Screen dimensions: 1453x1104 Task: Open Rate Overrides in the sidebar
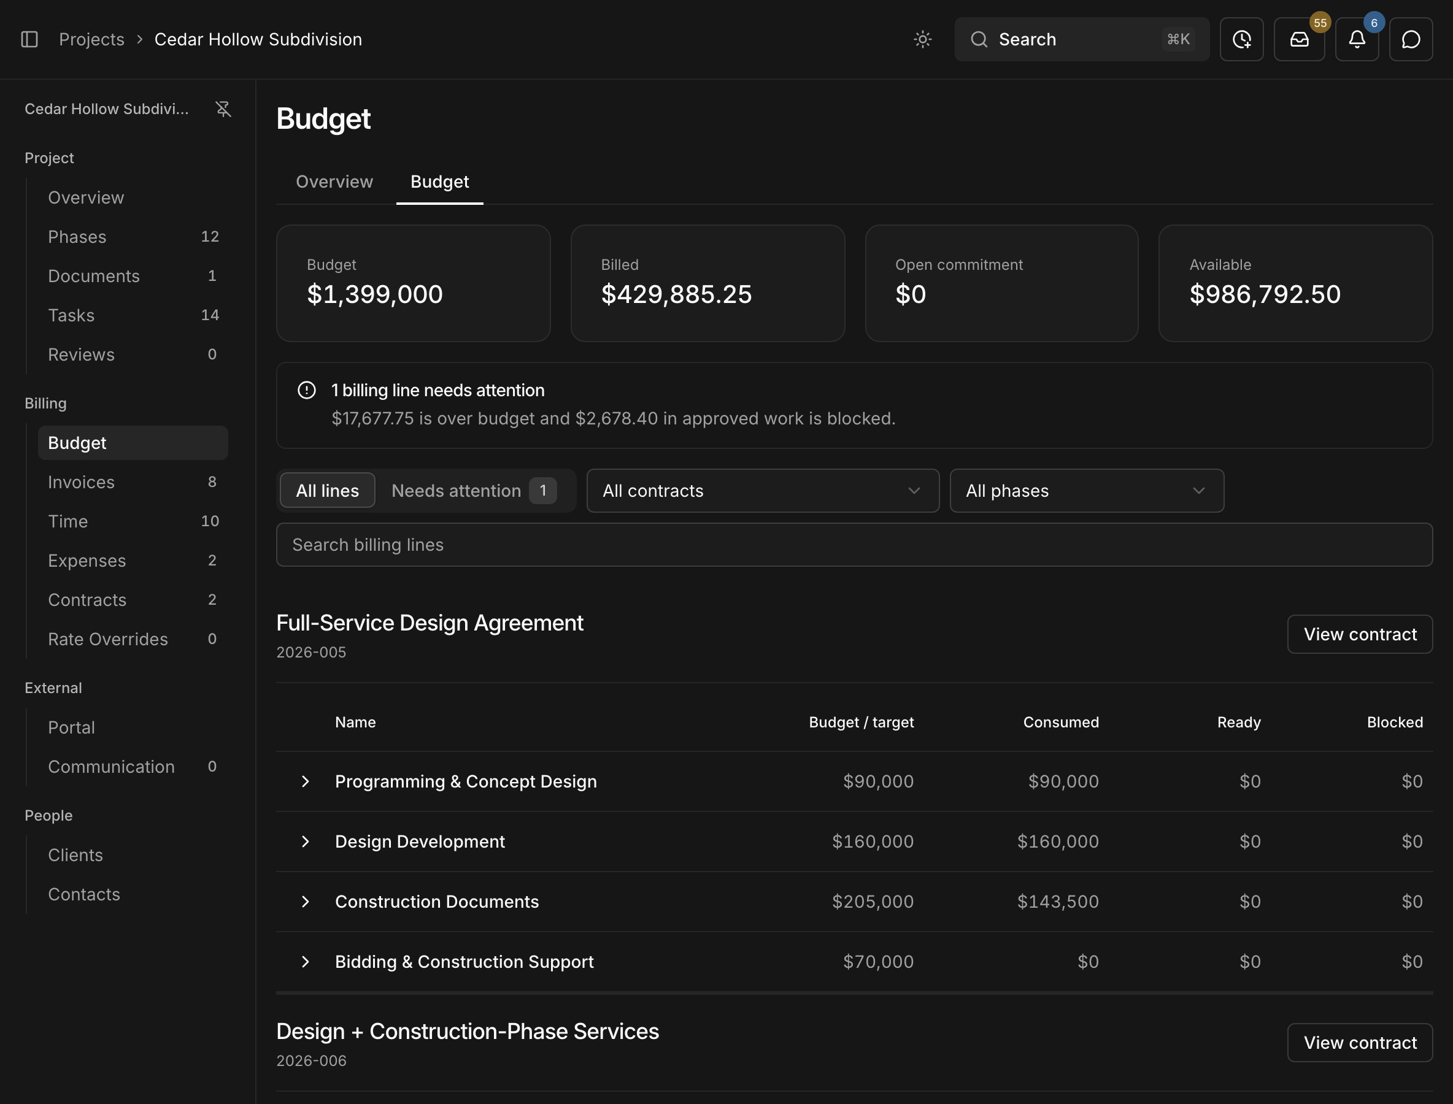[133, 639]
